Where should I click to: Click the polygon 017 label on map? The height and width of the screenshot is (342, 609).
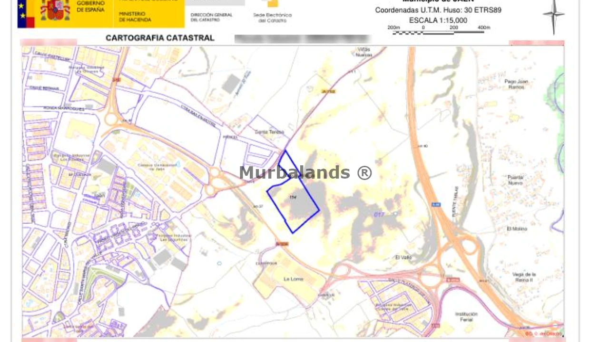point(379,215)
